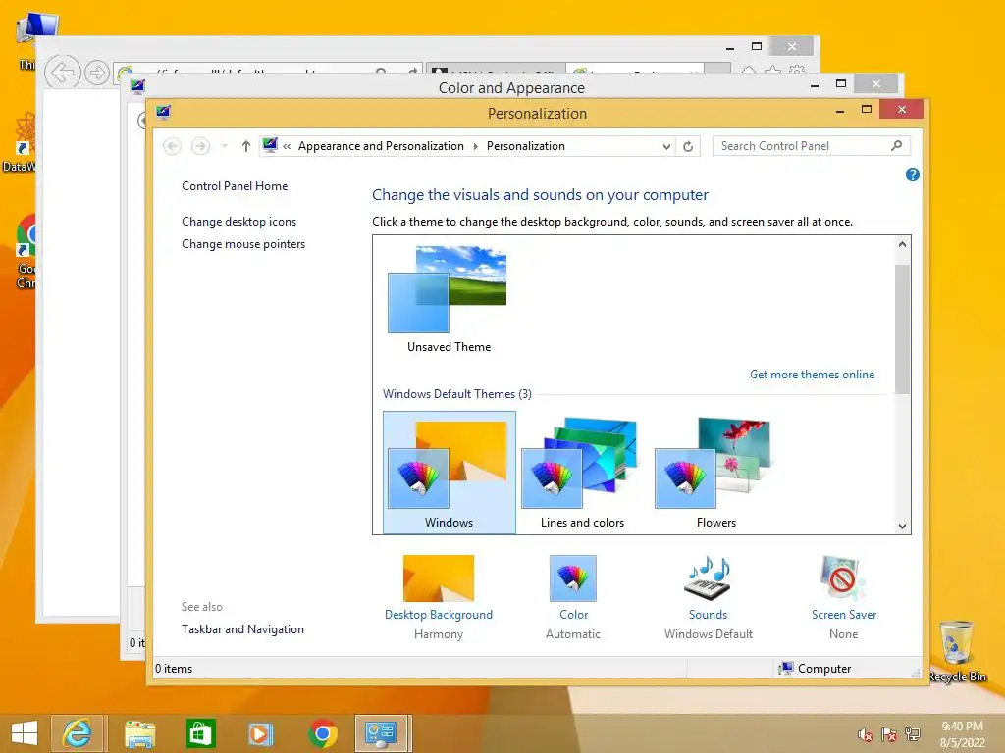Screen dimensions: 1005x753
Task: Click the Personalization breadcrumb item
Action: click(526, 146)
